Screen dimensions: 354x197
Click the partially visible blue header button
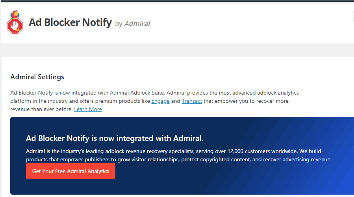pos(353,17)
